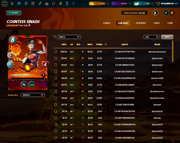Click the BUY button
180x143 pixels.
point(167,37)
